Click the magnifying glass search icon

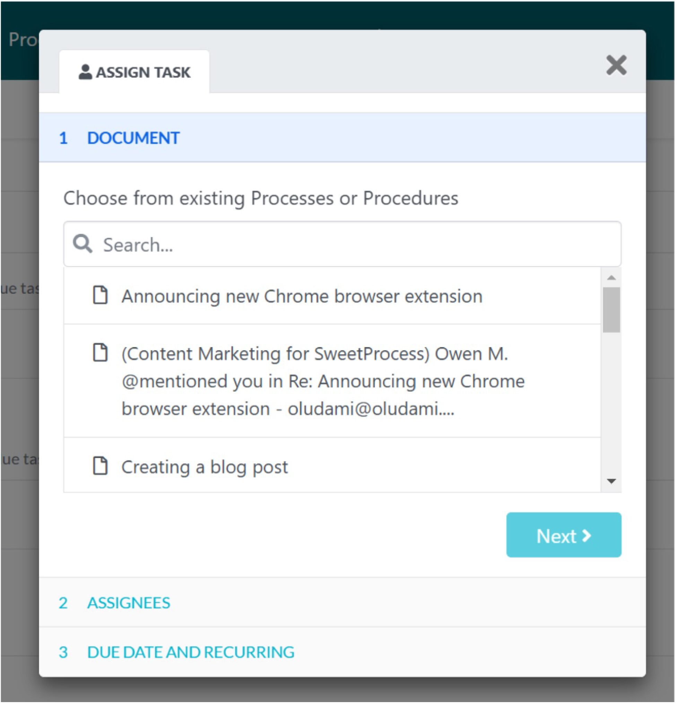pyautogui.click(x=83, y=244)
